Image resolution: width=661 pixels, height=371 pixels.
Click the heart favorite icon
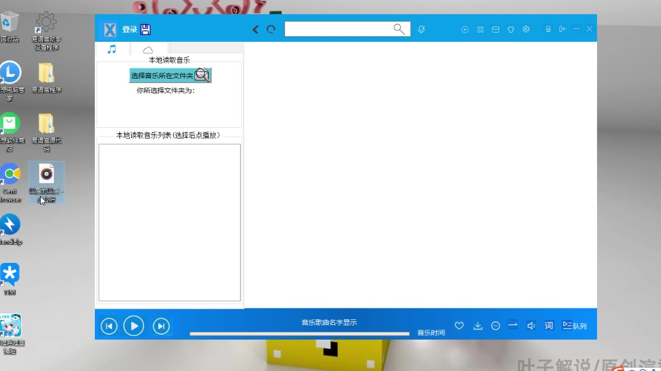point(459,326)
